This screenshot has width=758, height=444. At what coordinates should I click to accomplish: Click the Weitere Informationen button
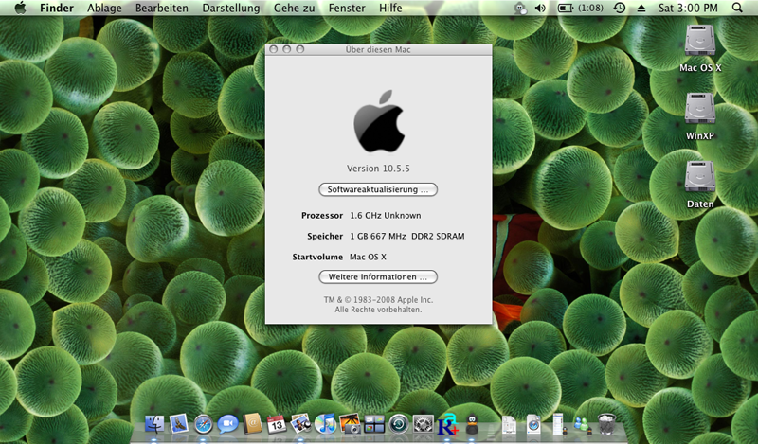[x=378, y=276]
